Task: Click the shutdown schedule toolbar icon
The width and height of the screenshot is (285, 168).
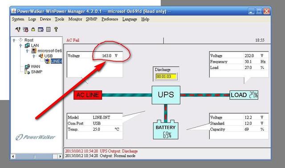Action: [25, 29]
